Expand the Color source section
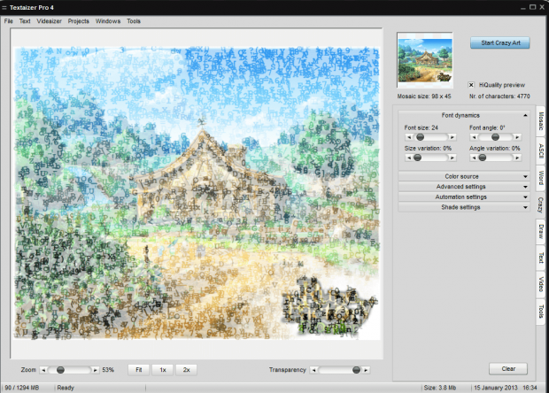 pyautogui.click(x=464, y=176)
